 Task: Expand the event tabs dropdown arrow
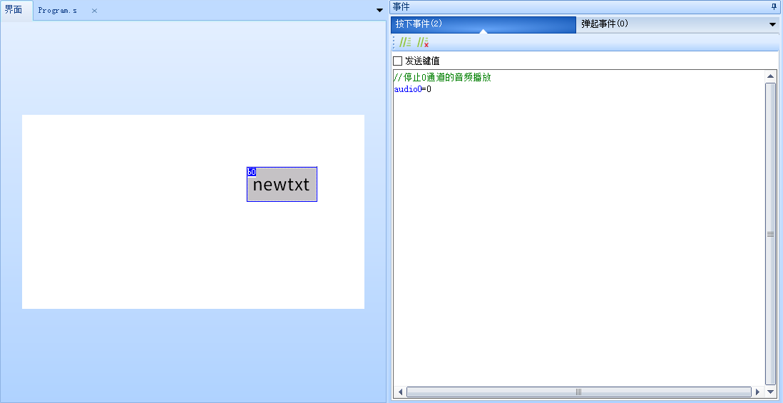[x=772, y=24]
